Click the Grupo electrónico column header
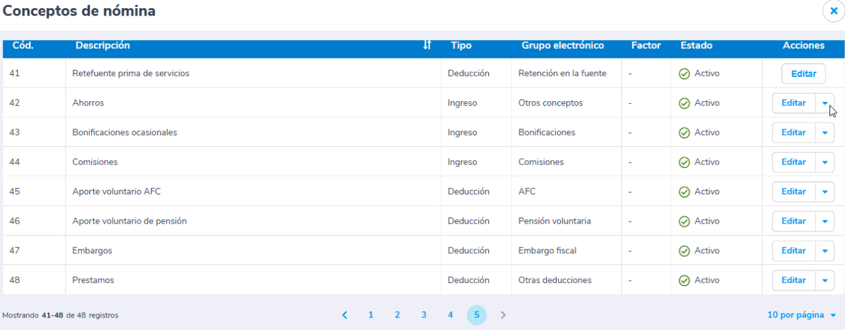Image resolution: width=845 pixels, height=330 pixels. coord(562,46)
